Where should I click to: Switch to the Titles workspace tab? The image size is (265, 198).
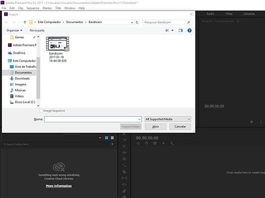click(229, 14)
